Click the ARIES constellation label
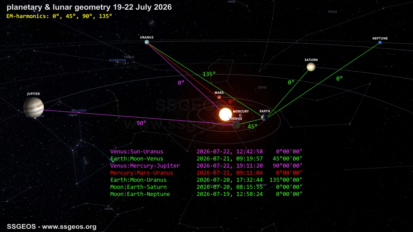 (231, 2)
